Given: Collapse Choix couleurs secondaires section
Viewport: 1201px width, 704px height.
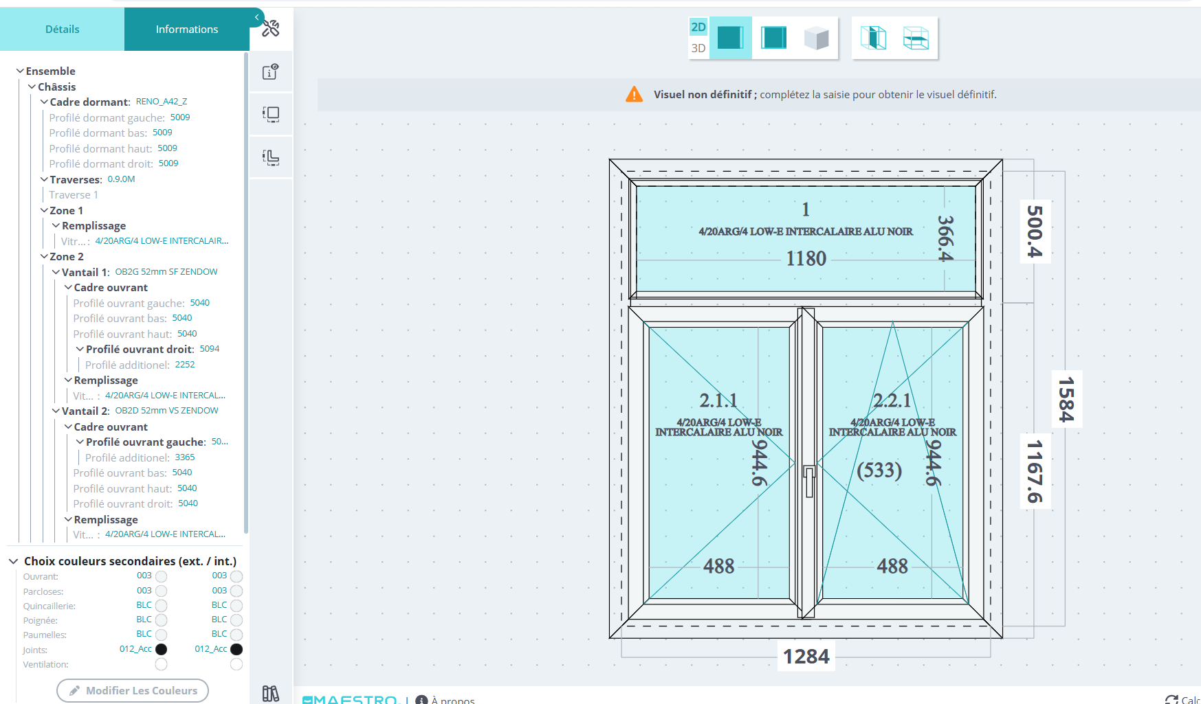Looking at the screenshot, I should click(13, 561).
